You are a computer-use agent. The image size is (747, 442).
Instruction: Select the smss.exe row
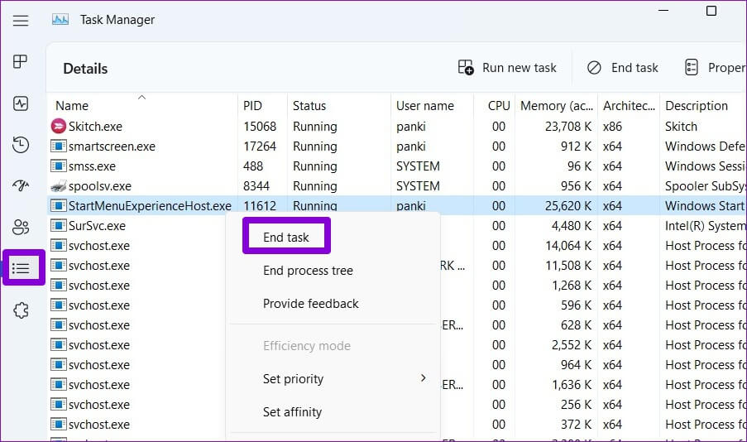tap(397, 166)
